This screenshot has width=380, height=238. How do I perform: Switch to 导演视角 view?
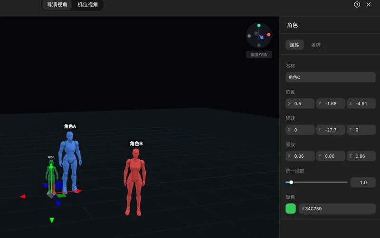(57, 5)
